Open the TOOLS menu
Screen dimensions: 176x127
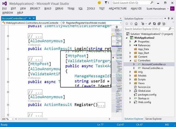click(91, 8)
